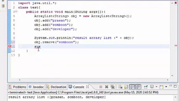Screen dimensions: 179x101
Task: Click 'import java.util.*;' on line 1
Action: pyautogui.click(x=37, y=3)
